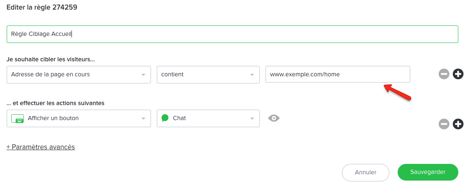465x186 pixels.
Task: Click the rule name field 'Règle Ciblage Accueil'
Action: point(232,34)
